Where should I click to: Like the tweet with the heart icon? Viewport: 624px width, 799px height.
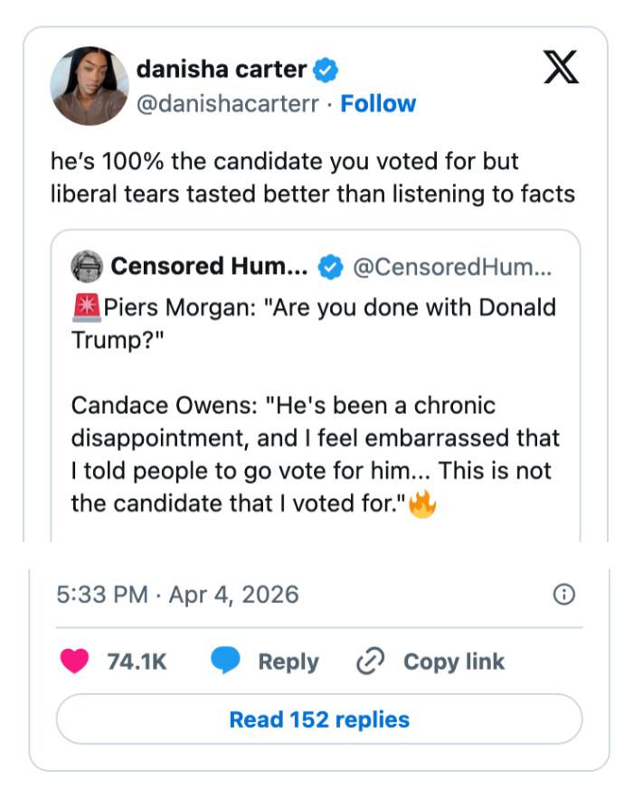74,662
